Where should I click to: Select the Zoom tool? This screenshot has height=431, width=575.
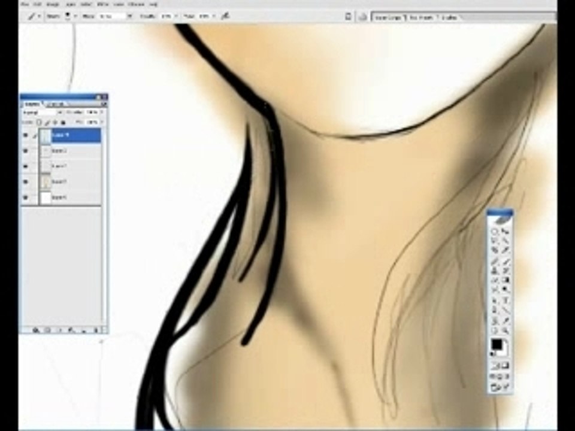[x=506, y=330]
